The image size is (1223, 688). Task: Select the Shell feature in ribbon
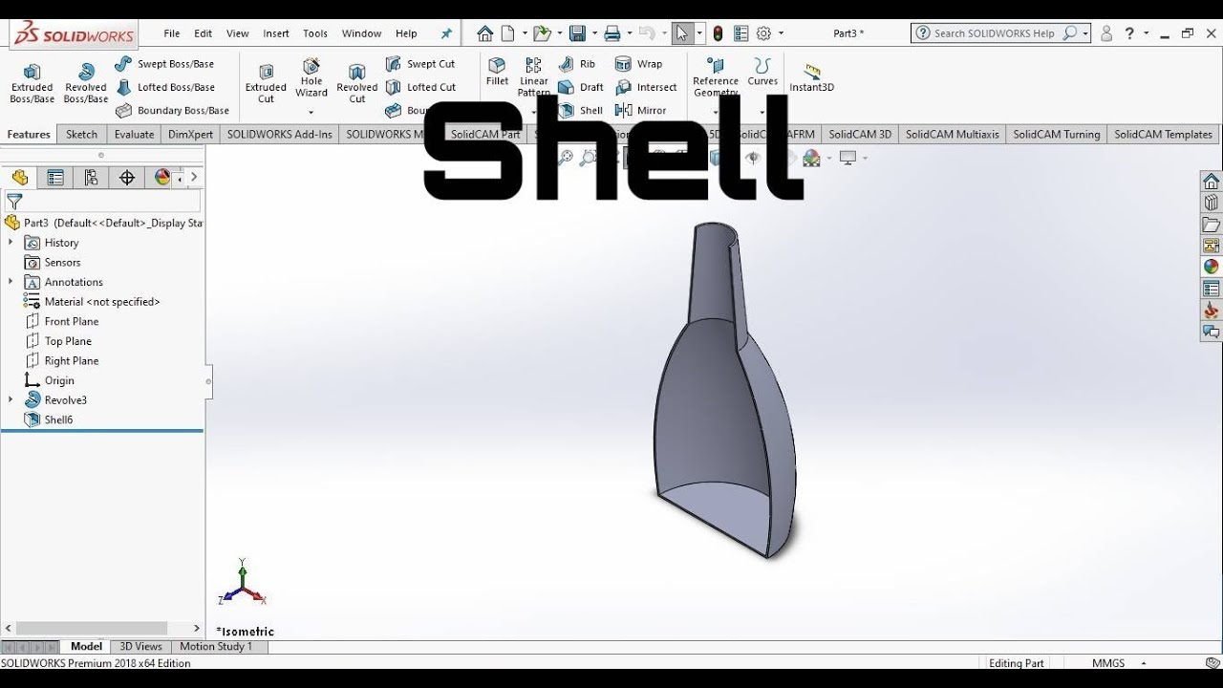pos(581,110)
